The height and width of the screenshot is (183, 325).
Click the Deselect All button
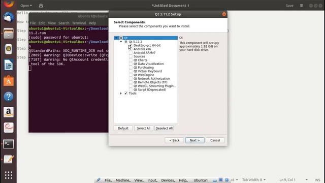click(164, 129)
